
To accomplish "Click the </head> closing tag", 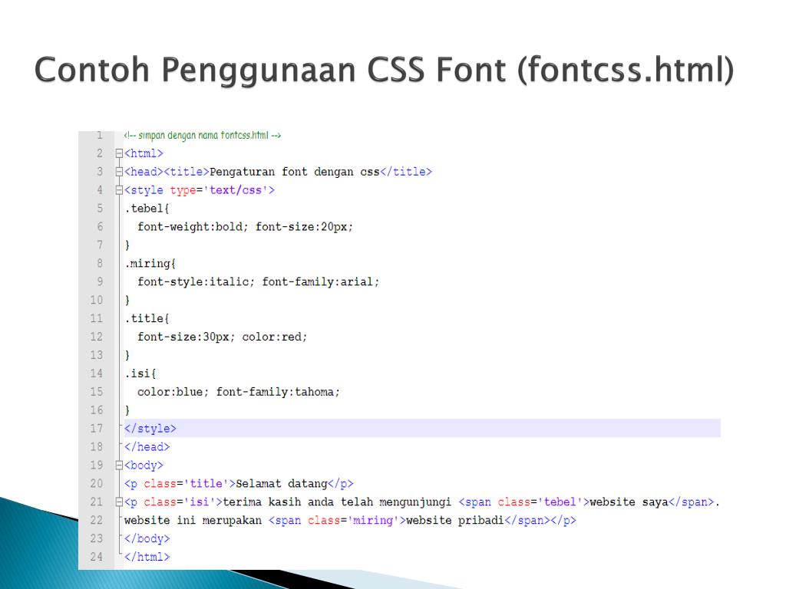I will pyautogui.click(x=147, y=447).
